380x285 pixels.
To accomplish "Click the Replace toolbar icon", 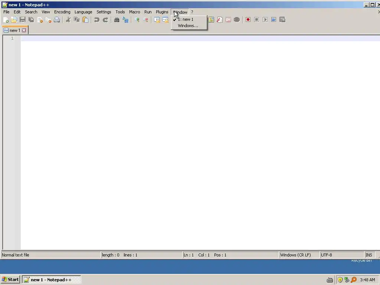I will (x=125, y=20).
